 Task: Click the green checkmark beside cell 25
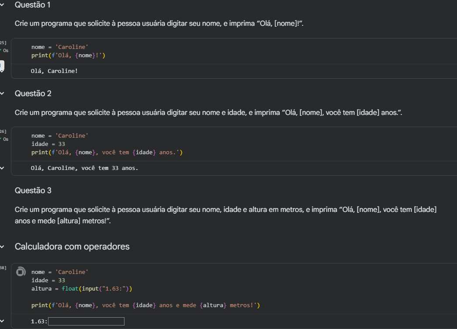pyautogui.click(x=1, y=50)
